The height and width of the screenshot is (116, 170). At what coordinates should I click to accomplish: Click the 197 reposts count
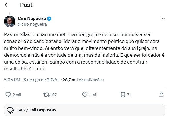pos(54,95)
